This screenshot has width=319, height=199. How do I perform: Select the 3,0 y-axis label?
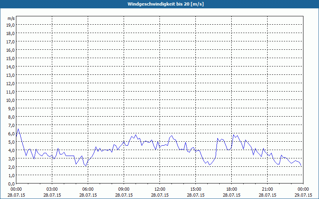(12, 158)
